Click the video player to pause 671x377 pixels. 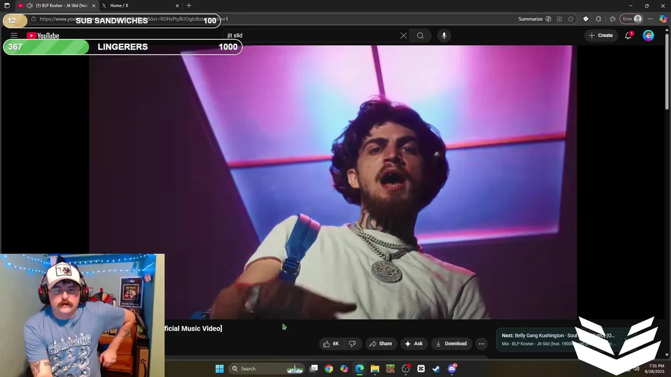pos(333,182)
